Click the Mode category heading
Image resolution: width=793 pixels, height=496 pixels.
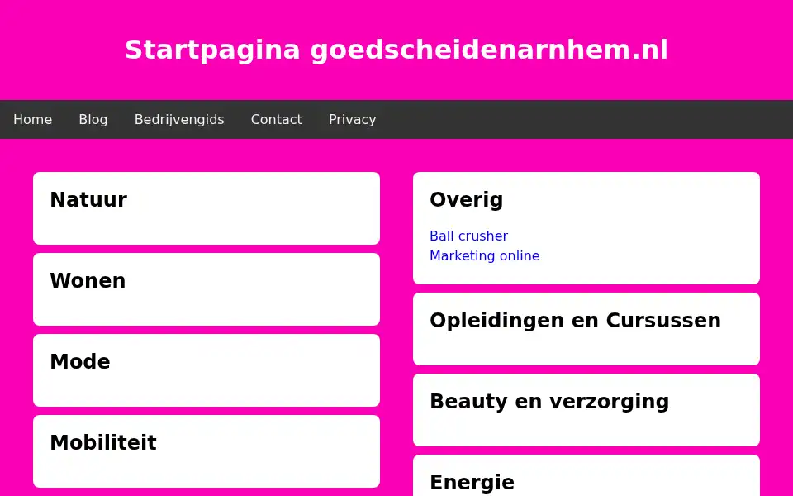(80, 361)
